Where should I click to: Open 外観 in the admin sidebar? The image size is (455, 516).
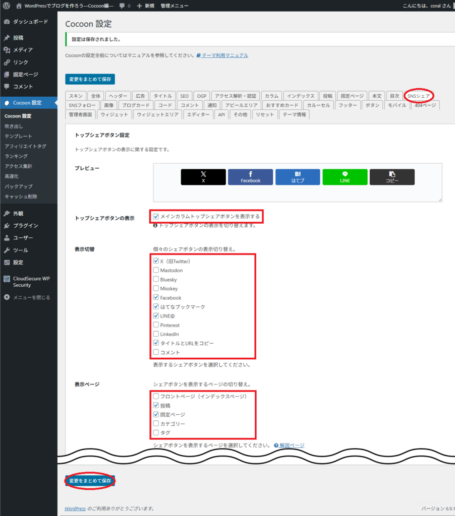pos(19,213)
